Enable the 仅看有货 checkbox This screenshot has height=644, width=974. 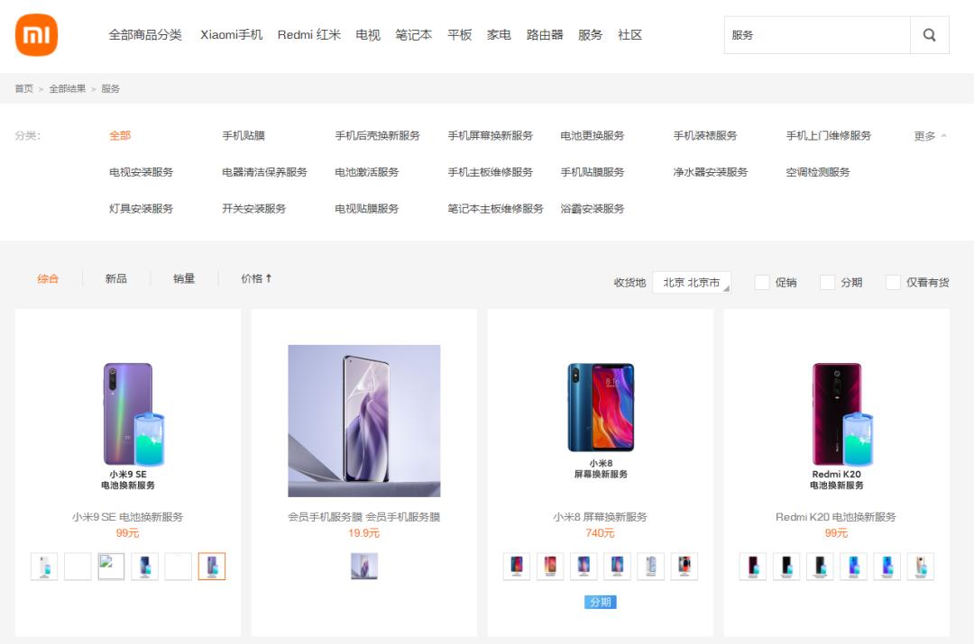pos(893,282)
